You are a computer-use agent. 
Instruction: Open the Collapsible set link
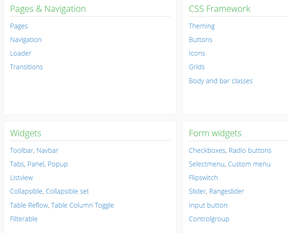(x=67, y=191)
